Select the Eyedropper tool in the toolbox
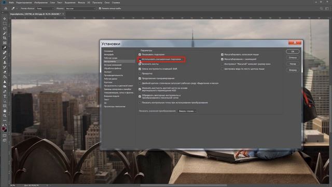 click(5, 48)
